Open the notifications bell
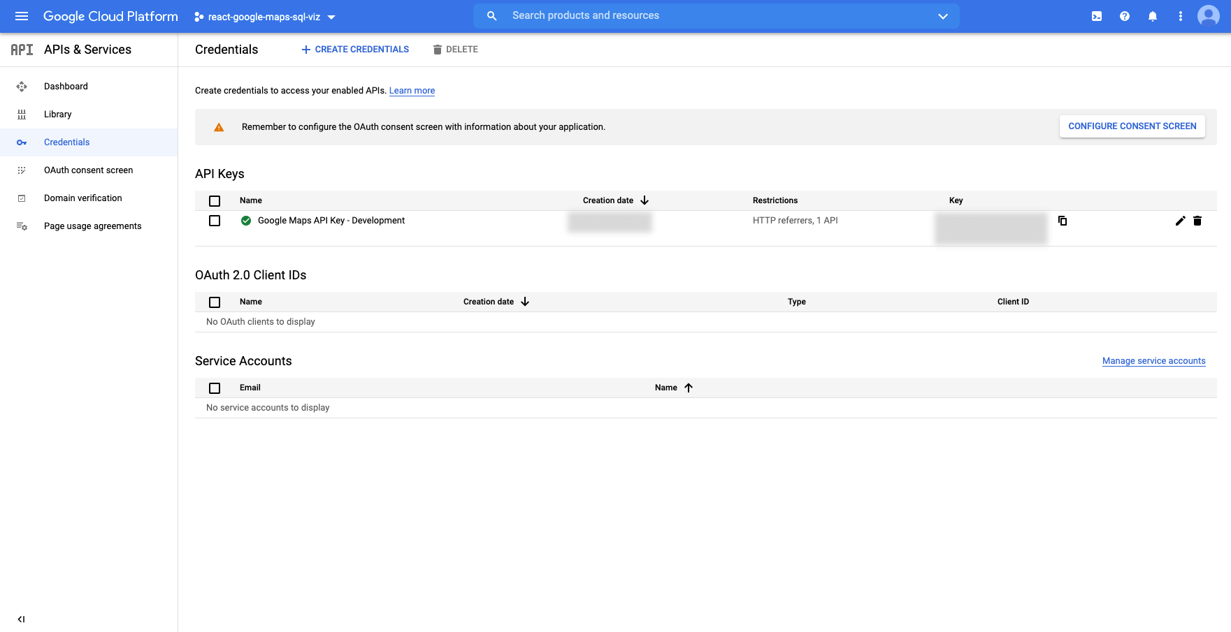Image resolution: width=1231 pixels, height=632 pixels. (x=1153, y=16)
